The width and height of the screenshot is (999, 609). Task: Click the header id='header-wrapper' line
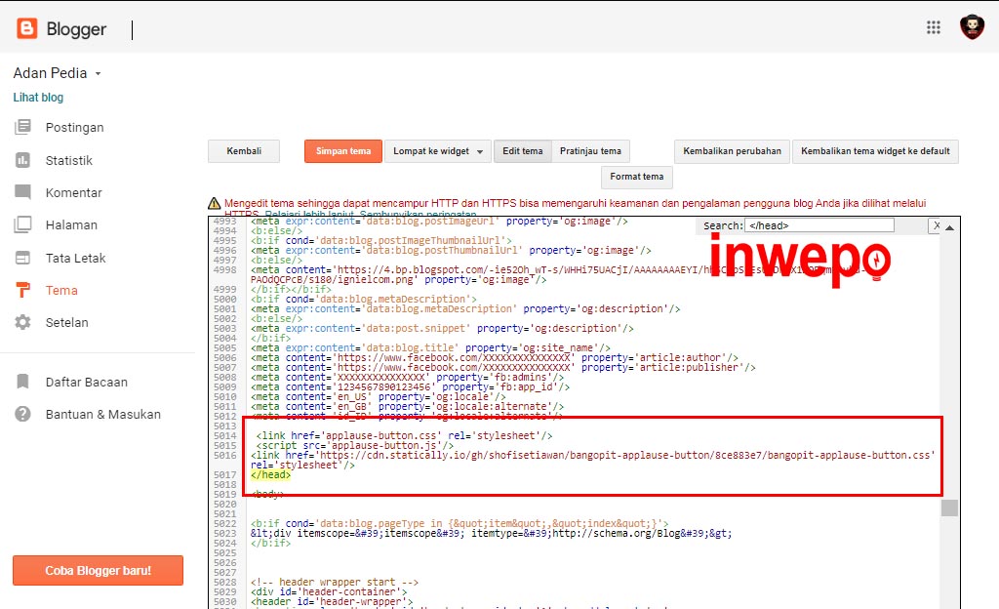[332, 601]
